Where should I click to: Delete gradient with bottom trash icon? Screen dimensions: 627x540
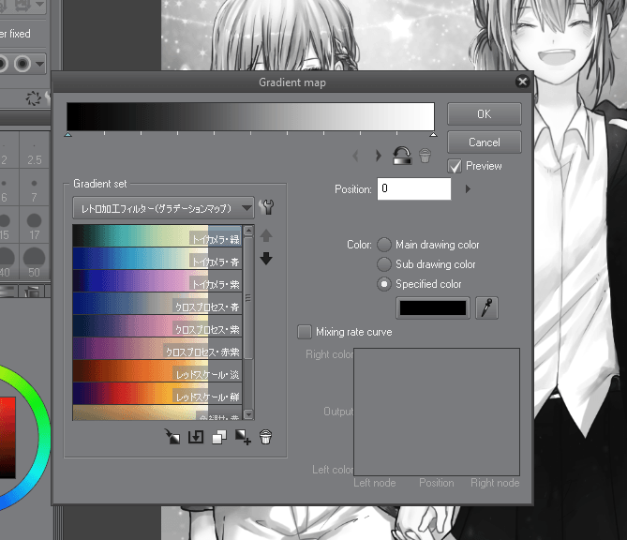266,437
